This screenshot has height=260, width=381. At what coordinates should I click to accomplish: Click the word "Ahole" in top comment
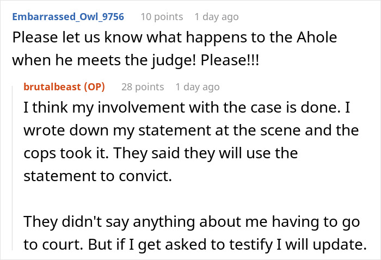click(317, 37)
